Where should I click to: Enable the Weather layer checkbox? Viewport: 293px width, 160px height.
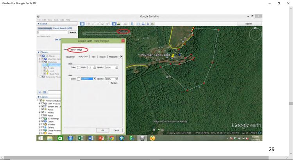(43, 125)
